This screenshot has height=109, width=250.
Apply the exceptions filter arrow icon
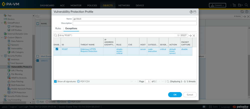coord(190,36)
